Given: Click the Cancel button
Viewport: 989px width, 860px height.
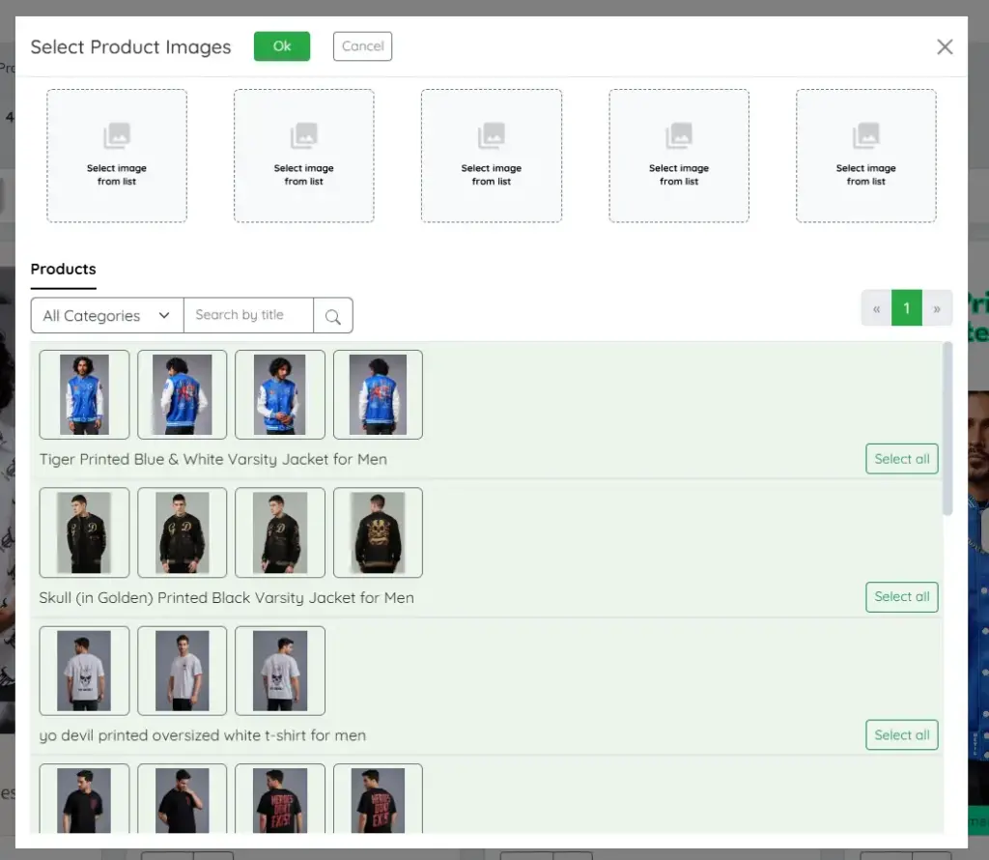Looking at the screenshot, I should point(362,45).
